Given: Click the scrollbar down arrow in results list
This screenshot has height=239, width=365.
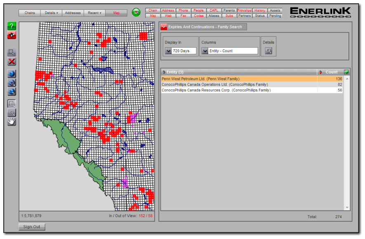Looking at the screenshot, I should pyautogui.click(x=347, y=207).
